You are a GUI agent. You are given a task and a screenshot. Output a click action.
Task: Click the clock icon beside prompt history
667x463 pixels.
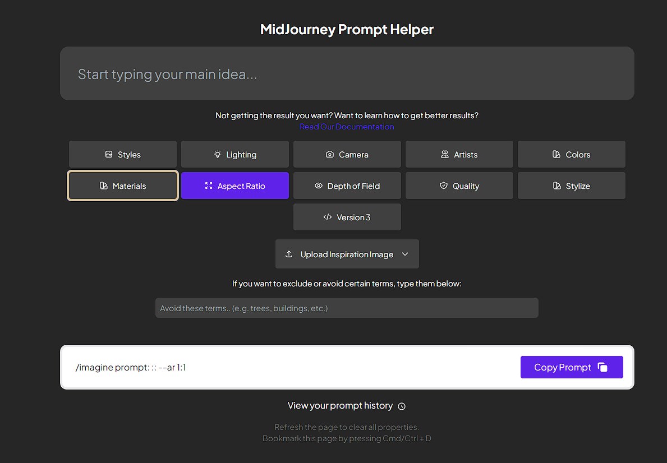402,406
